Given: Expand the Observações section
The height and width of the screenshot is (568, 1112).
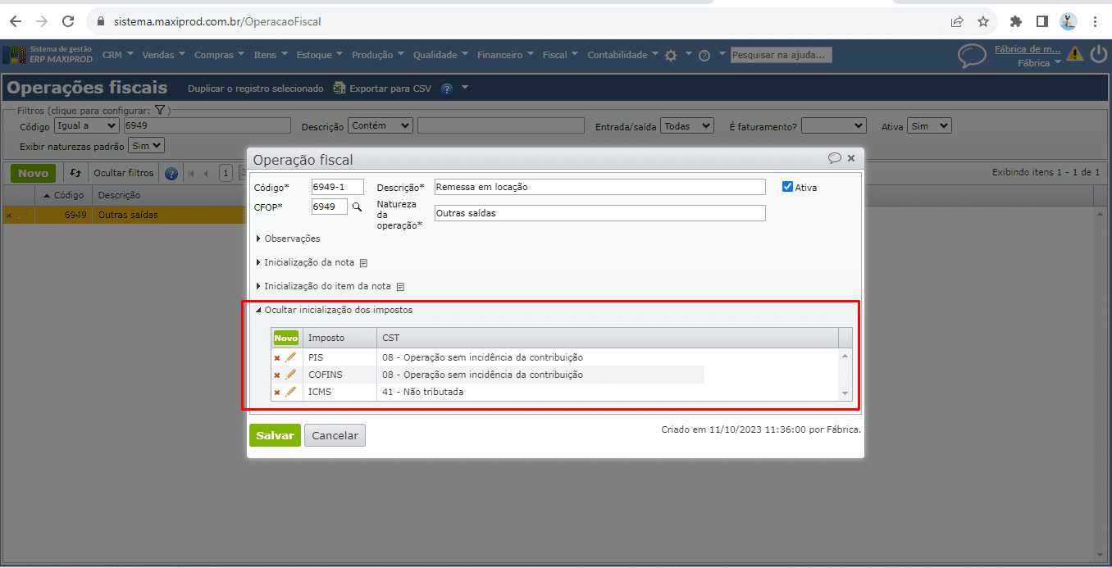Looking at the screenshot, I should click(x=288, y=239).
